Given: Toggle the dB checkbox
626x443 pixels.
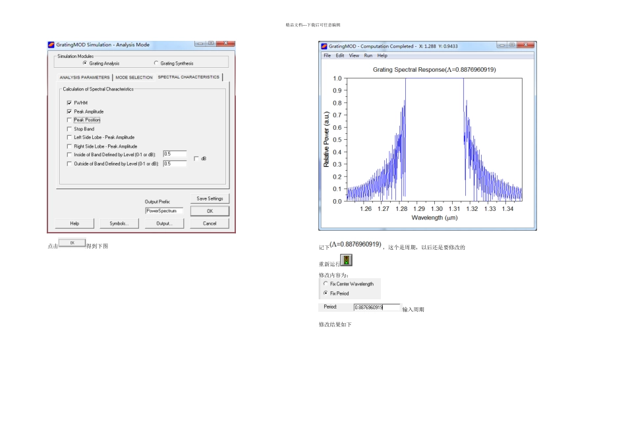Looking at the screenshot, I should 196,159.
